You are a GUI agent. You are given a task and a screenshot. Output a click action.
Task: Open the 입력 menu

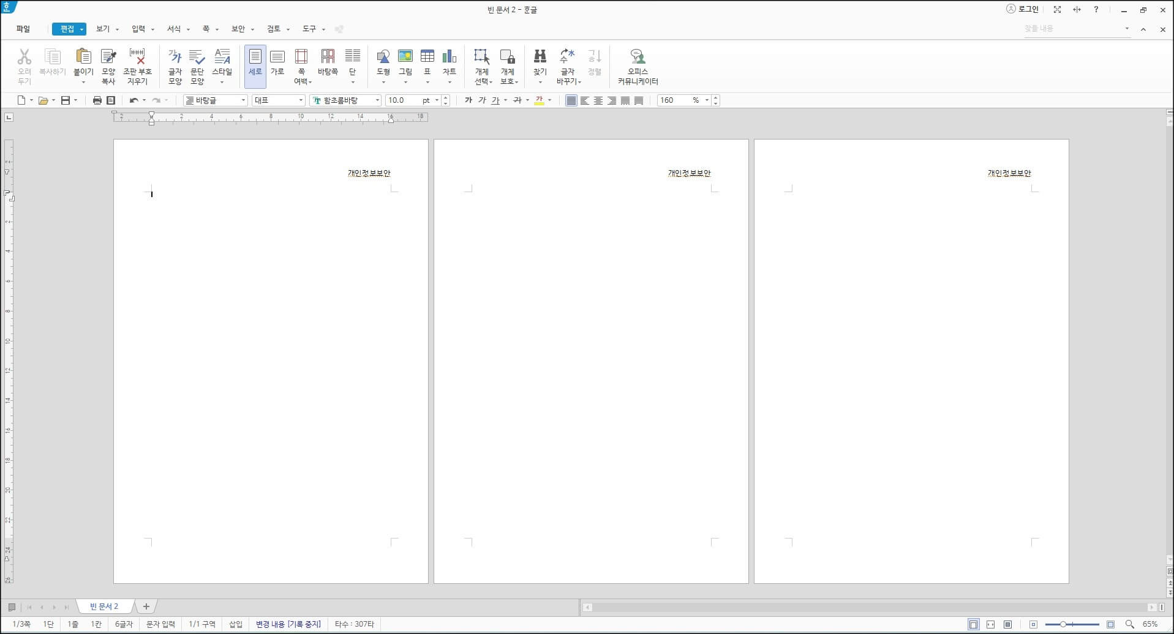[138, 29]
